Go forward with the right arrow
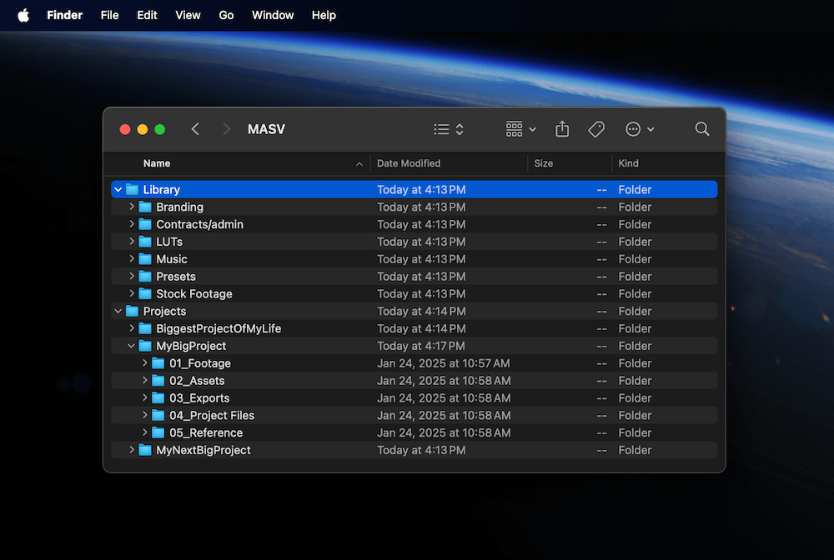This screenshot has width=834, height=560. (x=226, y=129)
